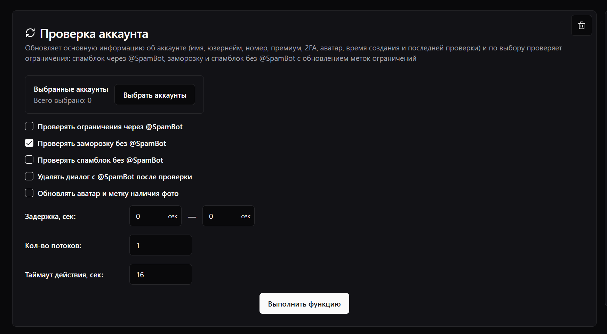Click the Проверка аккаунта heading text
Screen dimensions: 607x334
point(94,34)
